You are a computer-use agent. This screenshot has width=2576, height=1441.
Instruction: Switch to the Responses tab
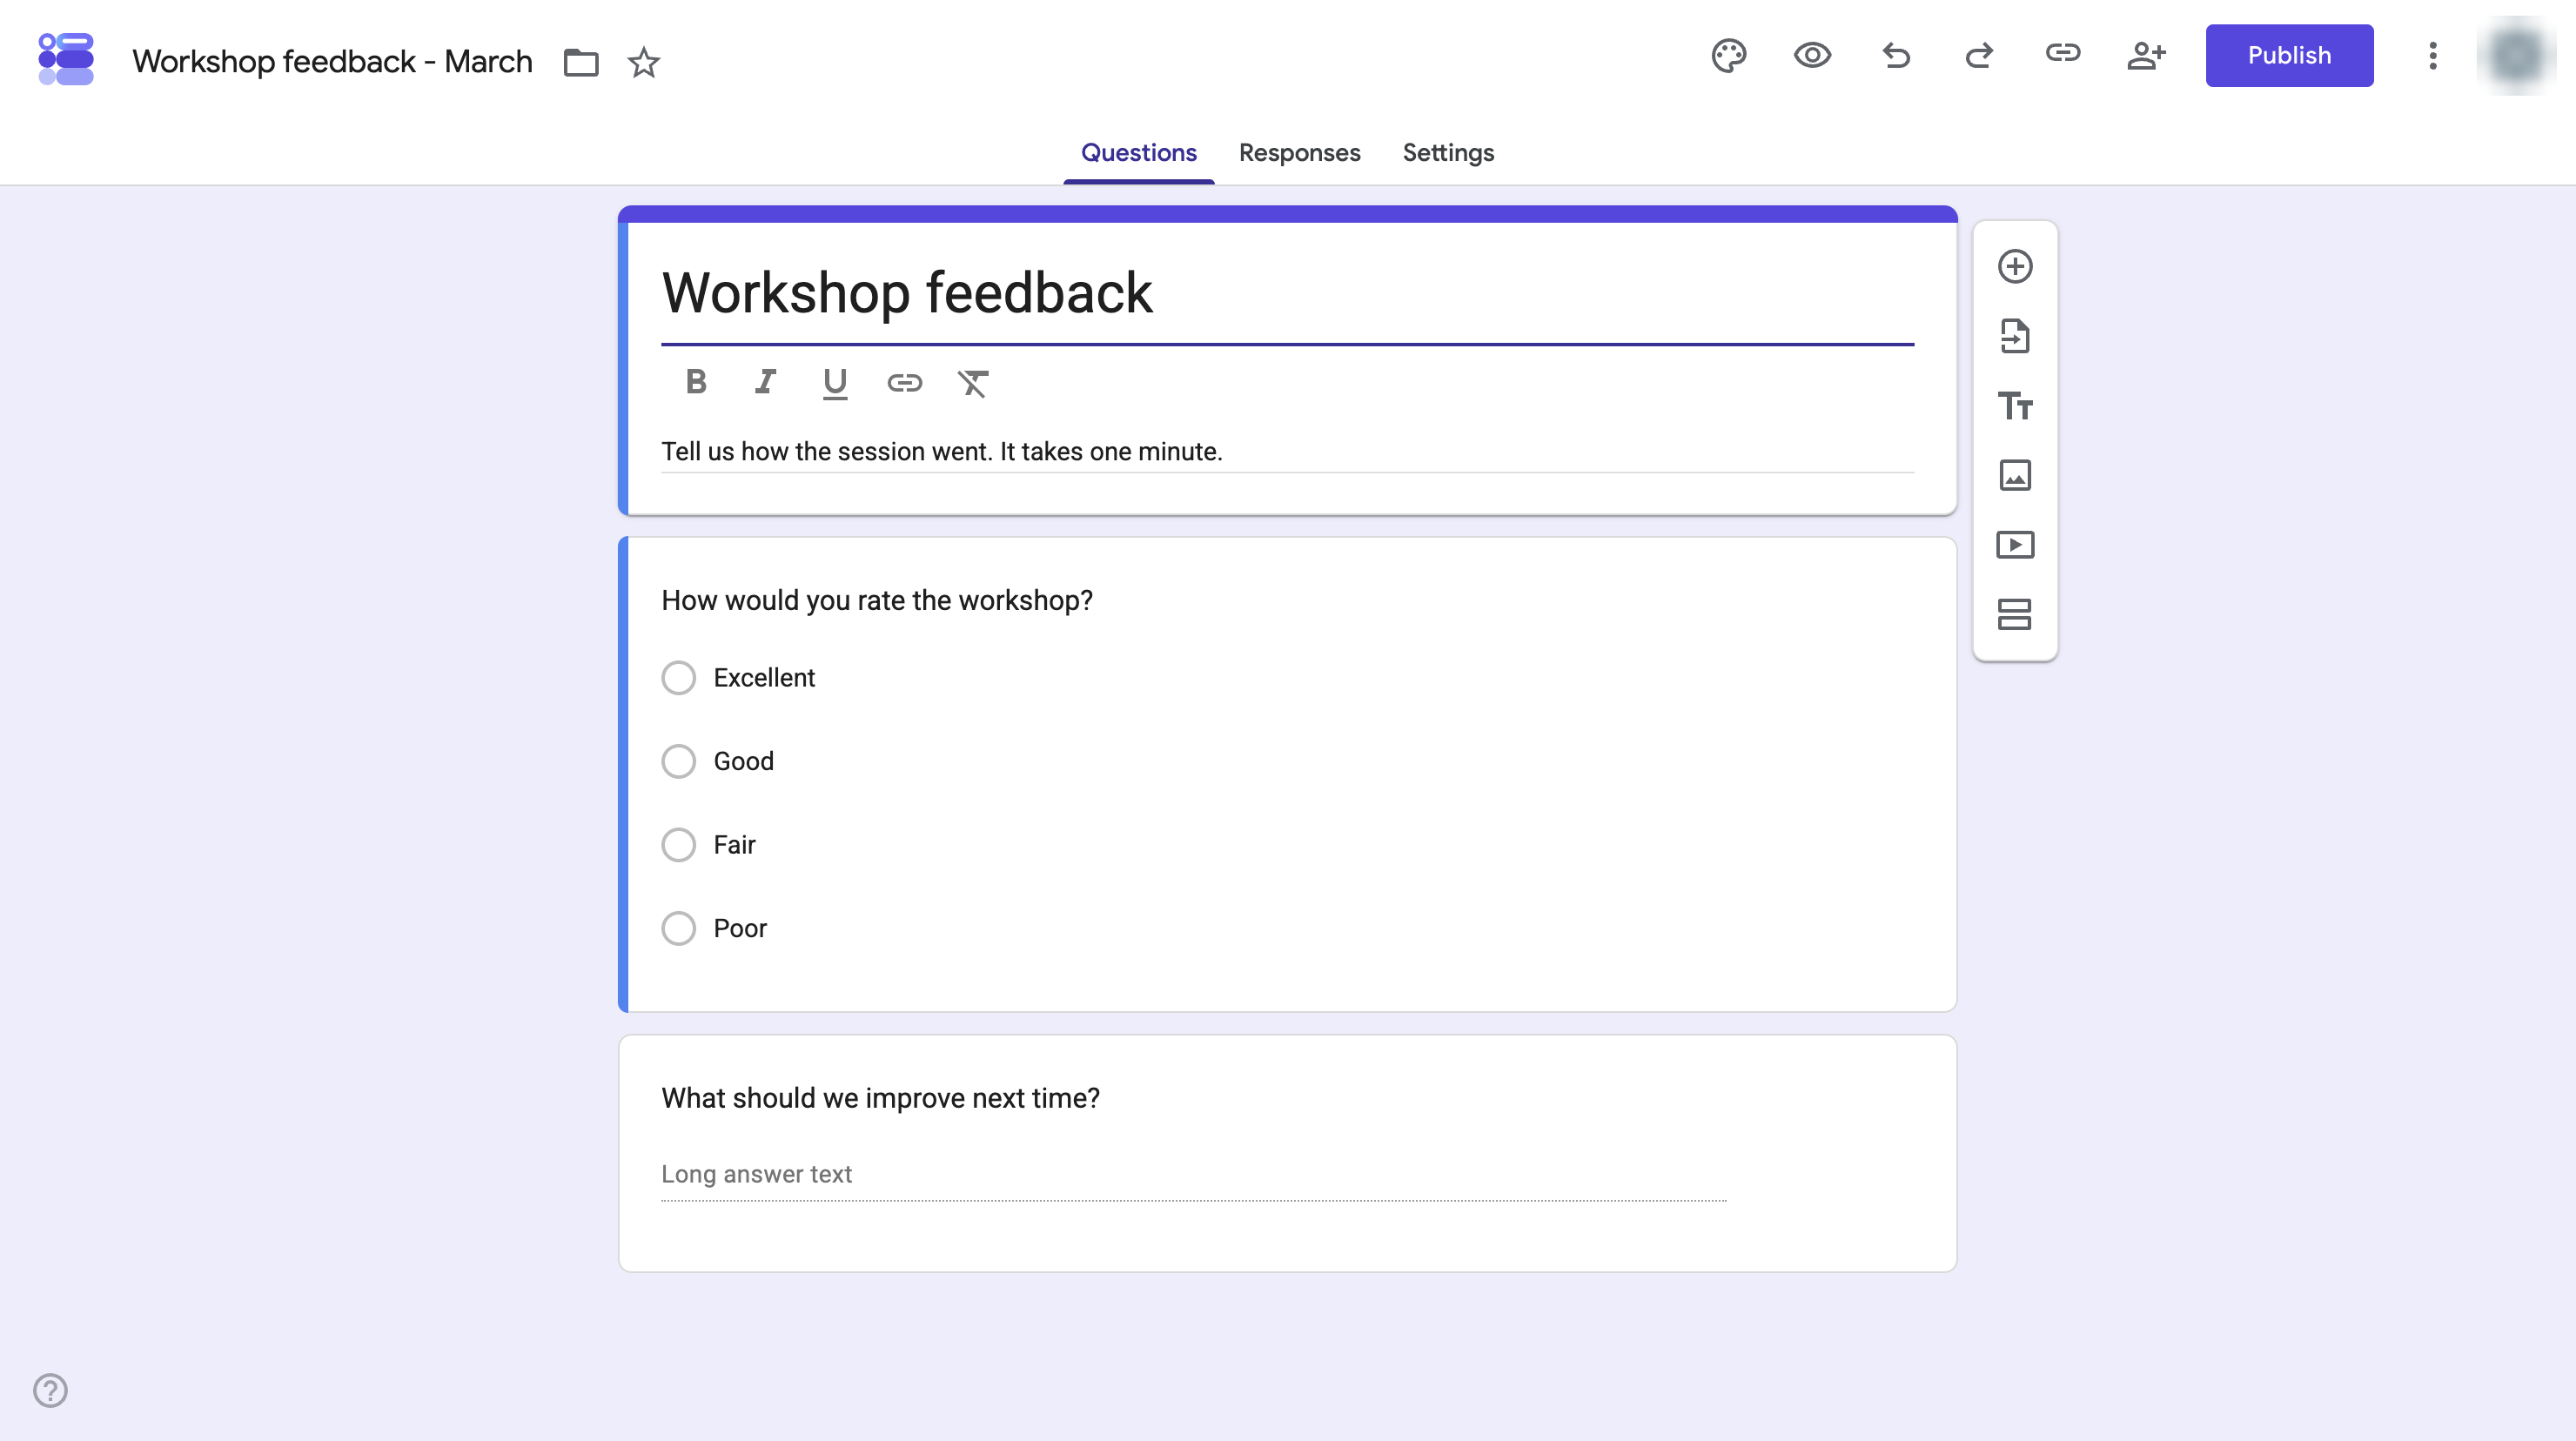click(1299, 153)
